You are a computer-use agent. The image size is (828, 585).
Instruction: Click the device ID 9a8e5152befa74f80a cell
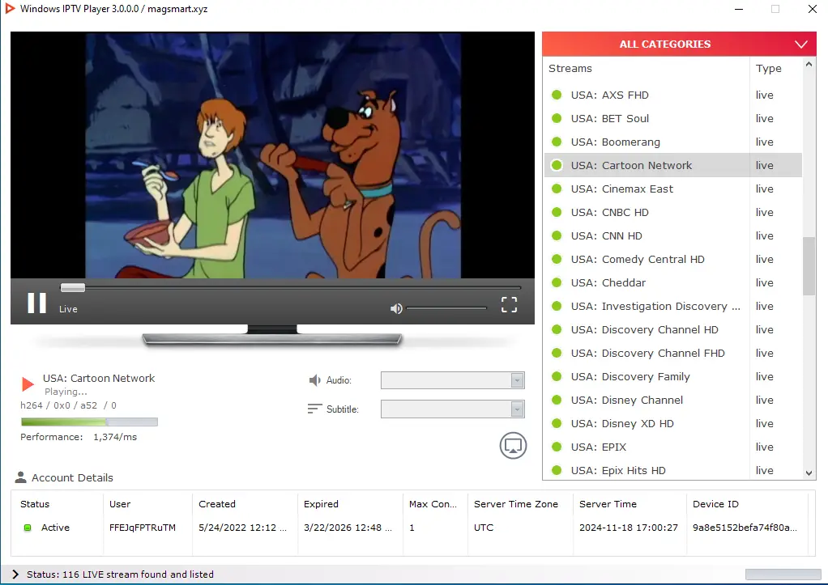tap(745, 528)
